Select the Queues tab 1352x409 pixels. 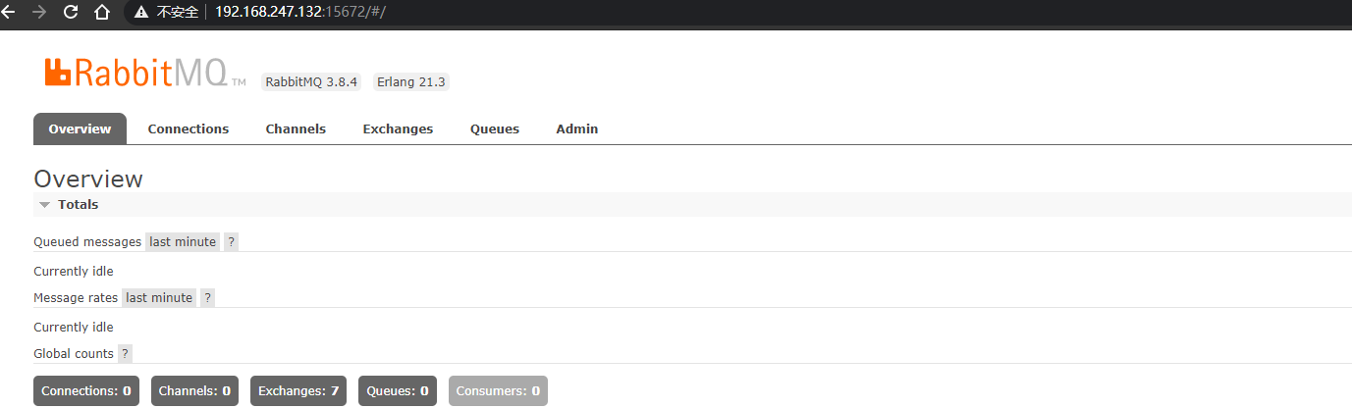click(x=495, y=129)
